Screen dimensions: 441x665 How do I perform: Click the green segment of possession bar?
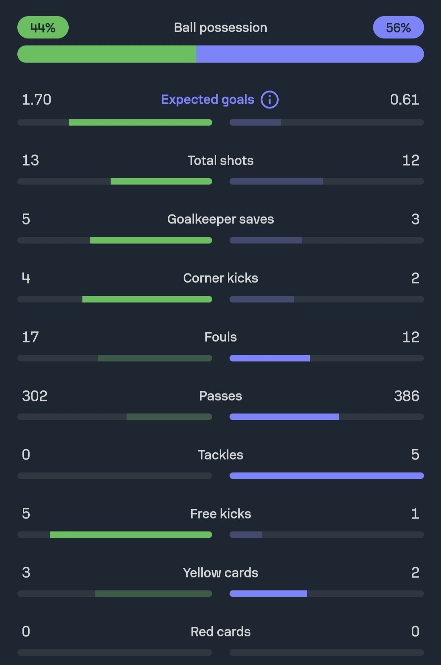[107, 54]
